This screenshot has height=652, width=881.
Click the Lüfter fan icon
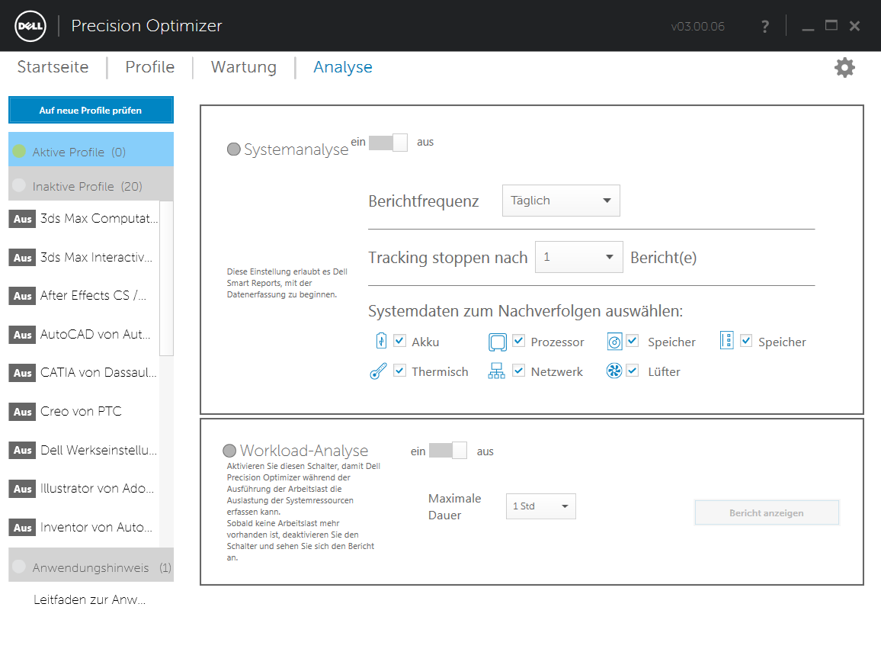point(614,371)
